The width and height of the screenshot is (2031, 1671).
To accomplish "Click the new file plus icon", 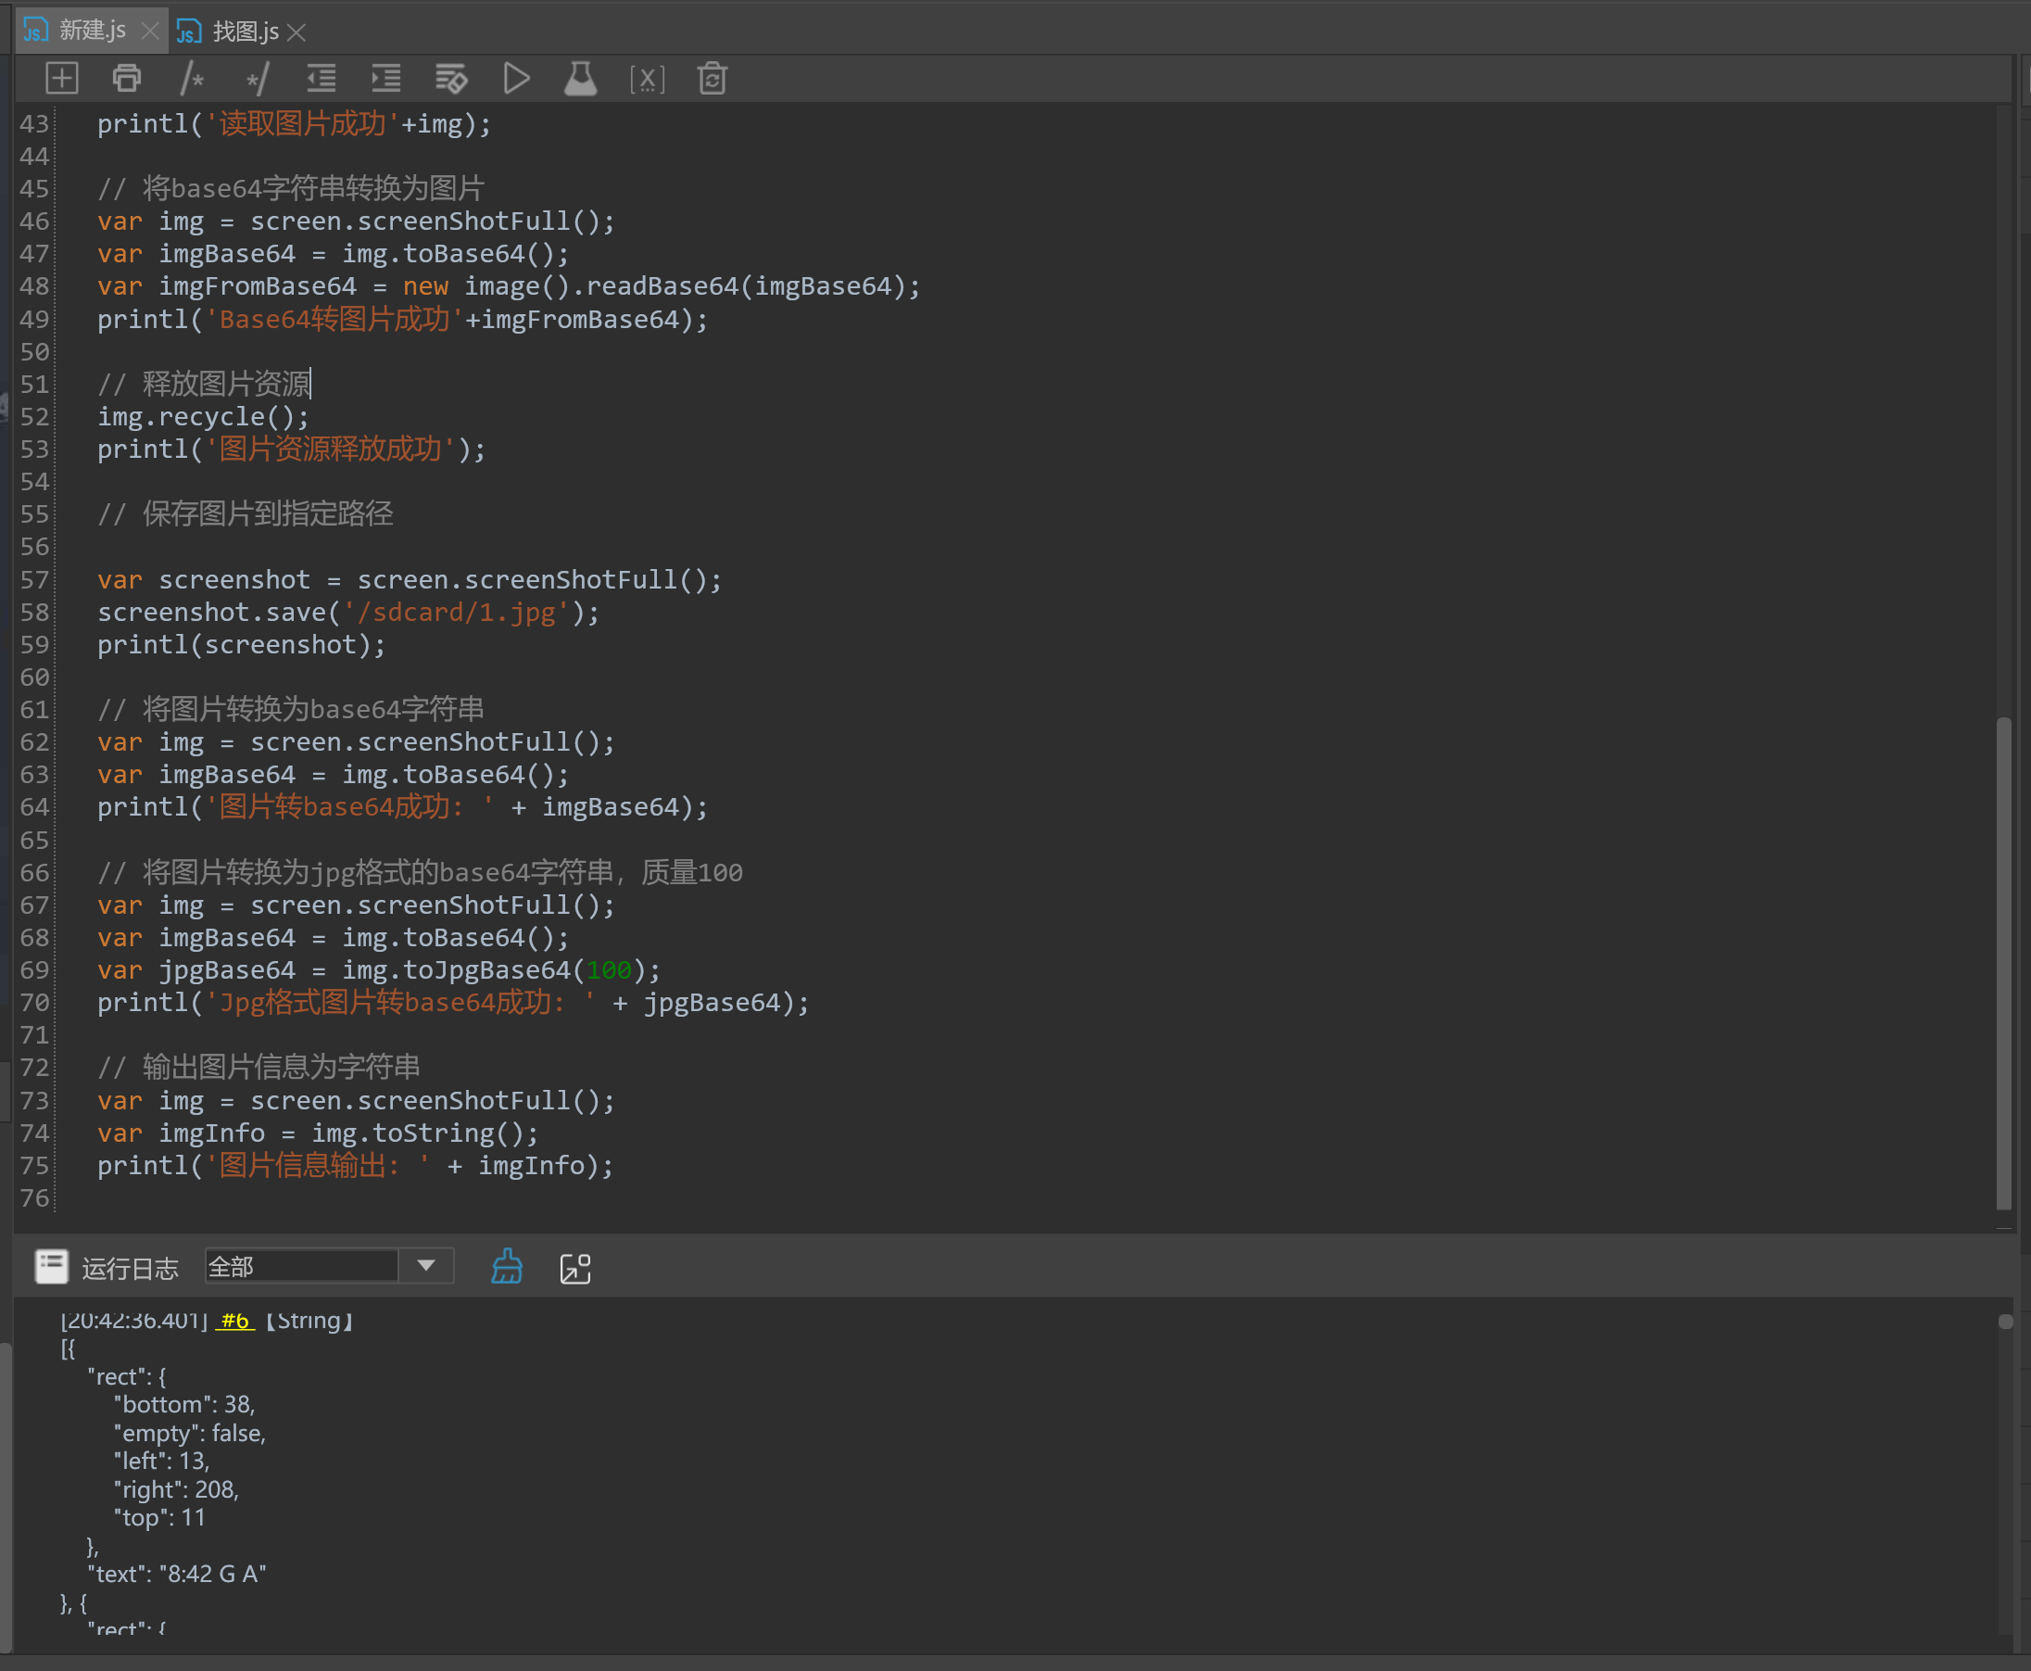I will [x=61, y=78].
